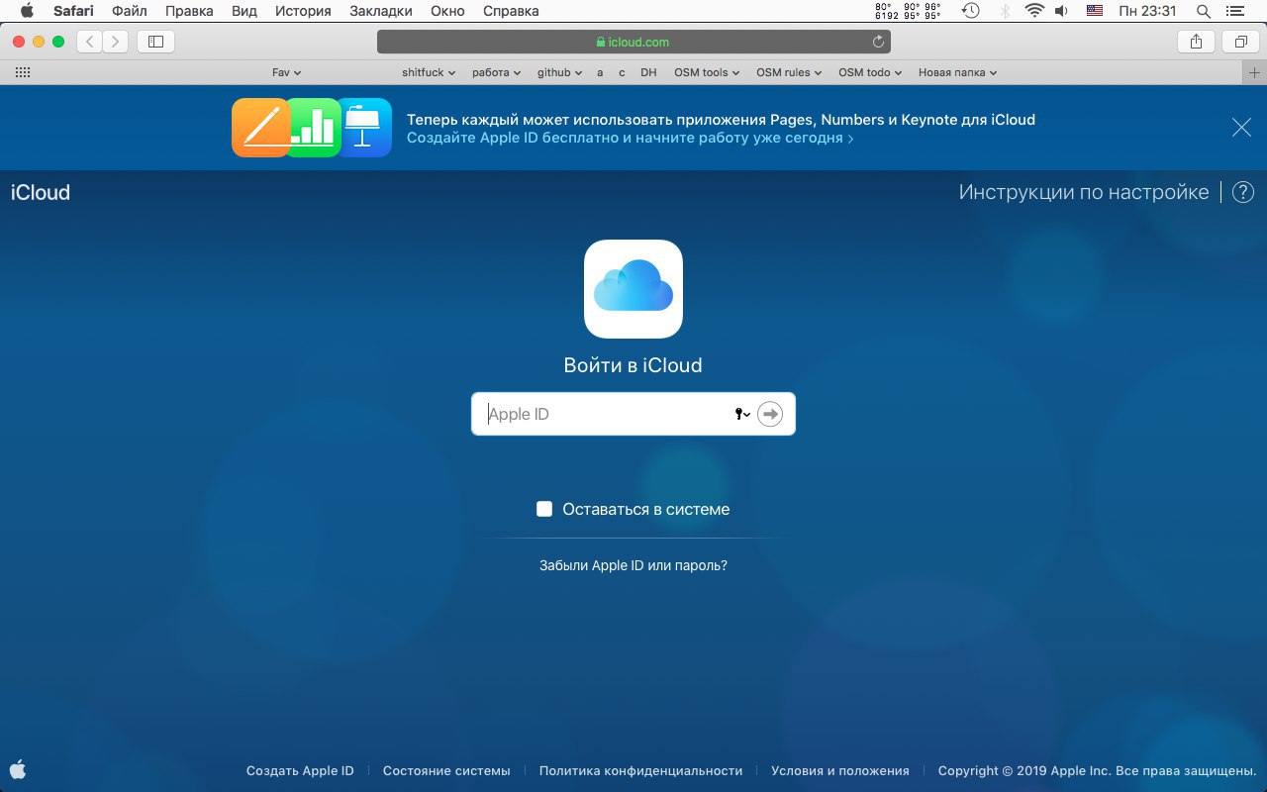Expand the Новая папка bookmarks folder

[957, 72]
